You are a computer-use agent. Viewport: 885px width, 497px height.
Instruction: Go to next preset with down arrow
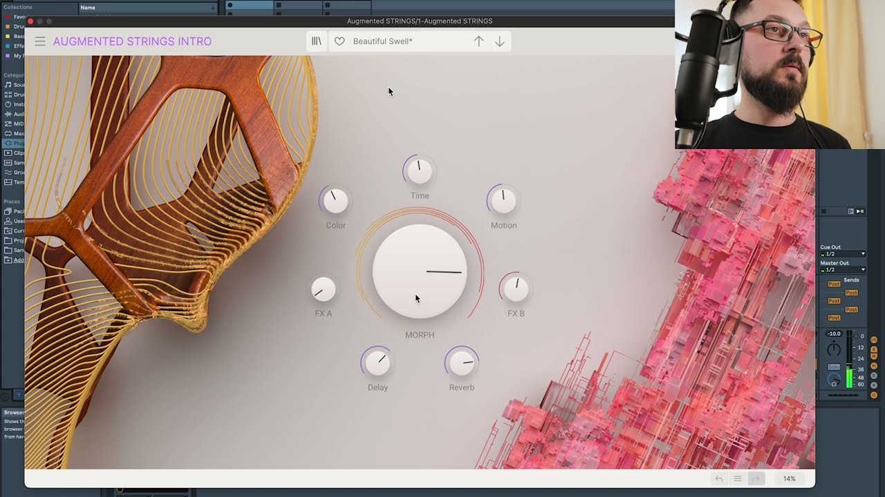[499, 41]
